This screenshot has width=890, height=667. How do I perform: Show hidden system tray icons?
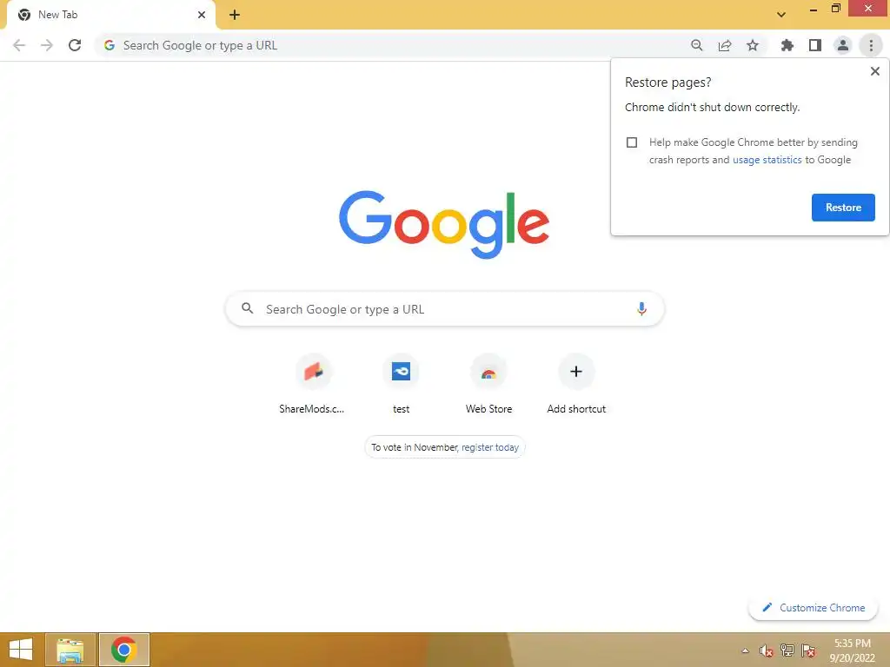[745, 650]
